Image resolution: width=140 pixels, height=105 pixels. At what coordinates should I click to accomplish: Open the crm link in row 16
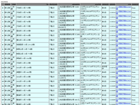coord(123,86)
